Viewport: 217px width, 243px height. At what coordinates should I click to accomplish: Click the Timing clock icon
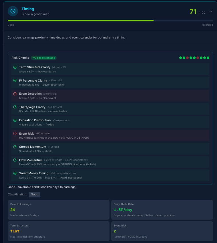tap(13, 11)
